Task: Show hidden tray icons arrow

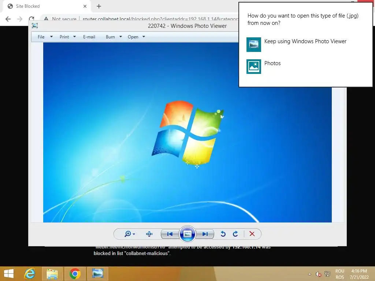Action: (310, 274)
